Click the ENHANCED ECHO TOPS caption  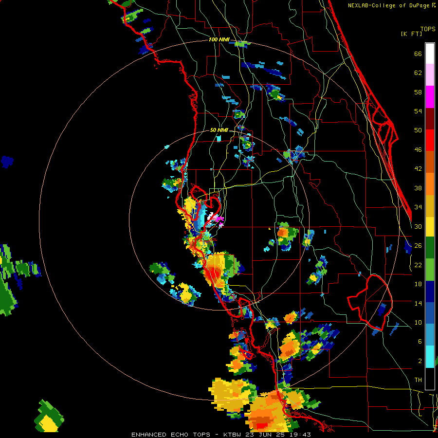pyautogui.click(x=171, y=435)
